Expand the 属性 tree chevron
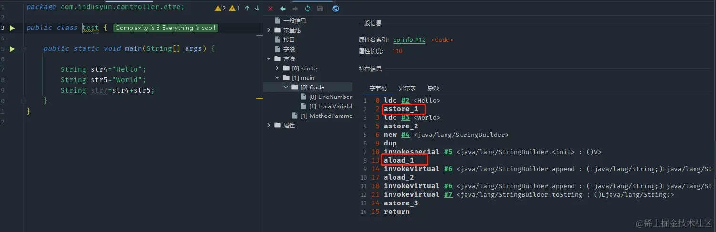This screenshot has width=716, height=232. [269, 126]
